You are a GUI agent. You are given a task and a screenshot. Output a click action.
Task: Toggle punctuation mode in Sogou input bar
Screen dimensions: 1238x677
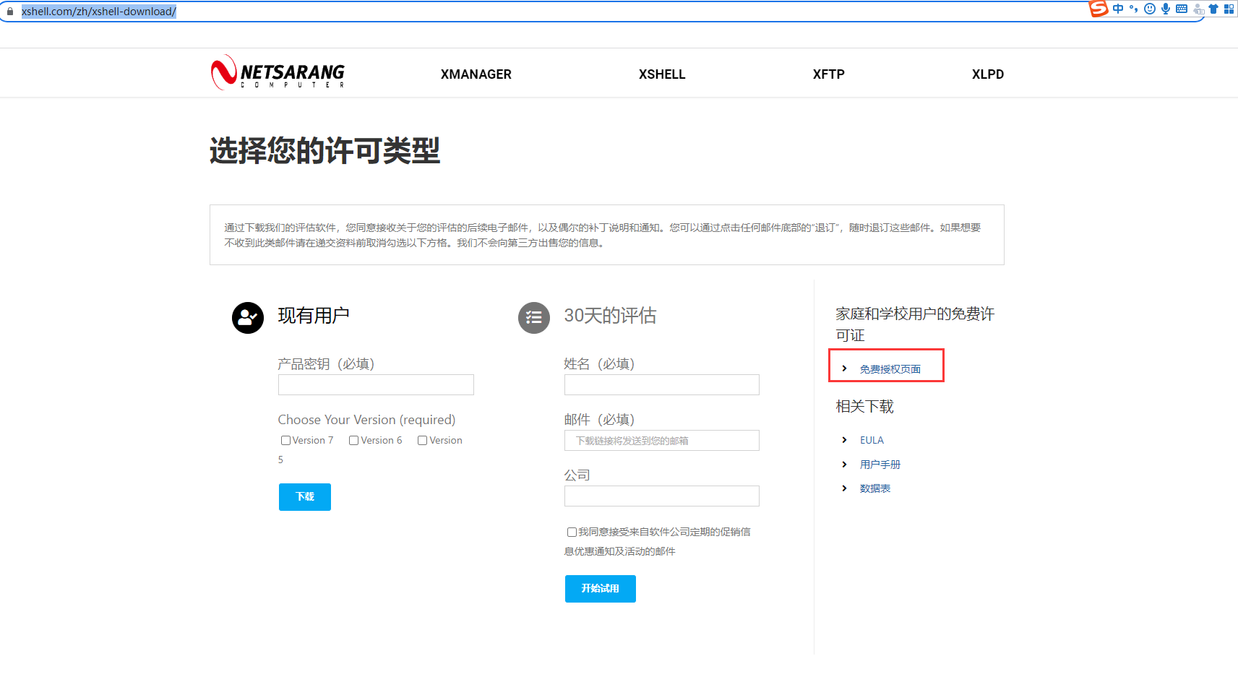1133,9
